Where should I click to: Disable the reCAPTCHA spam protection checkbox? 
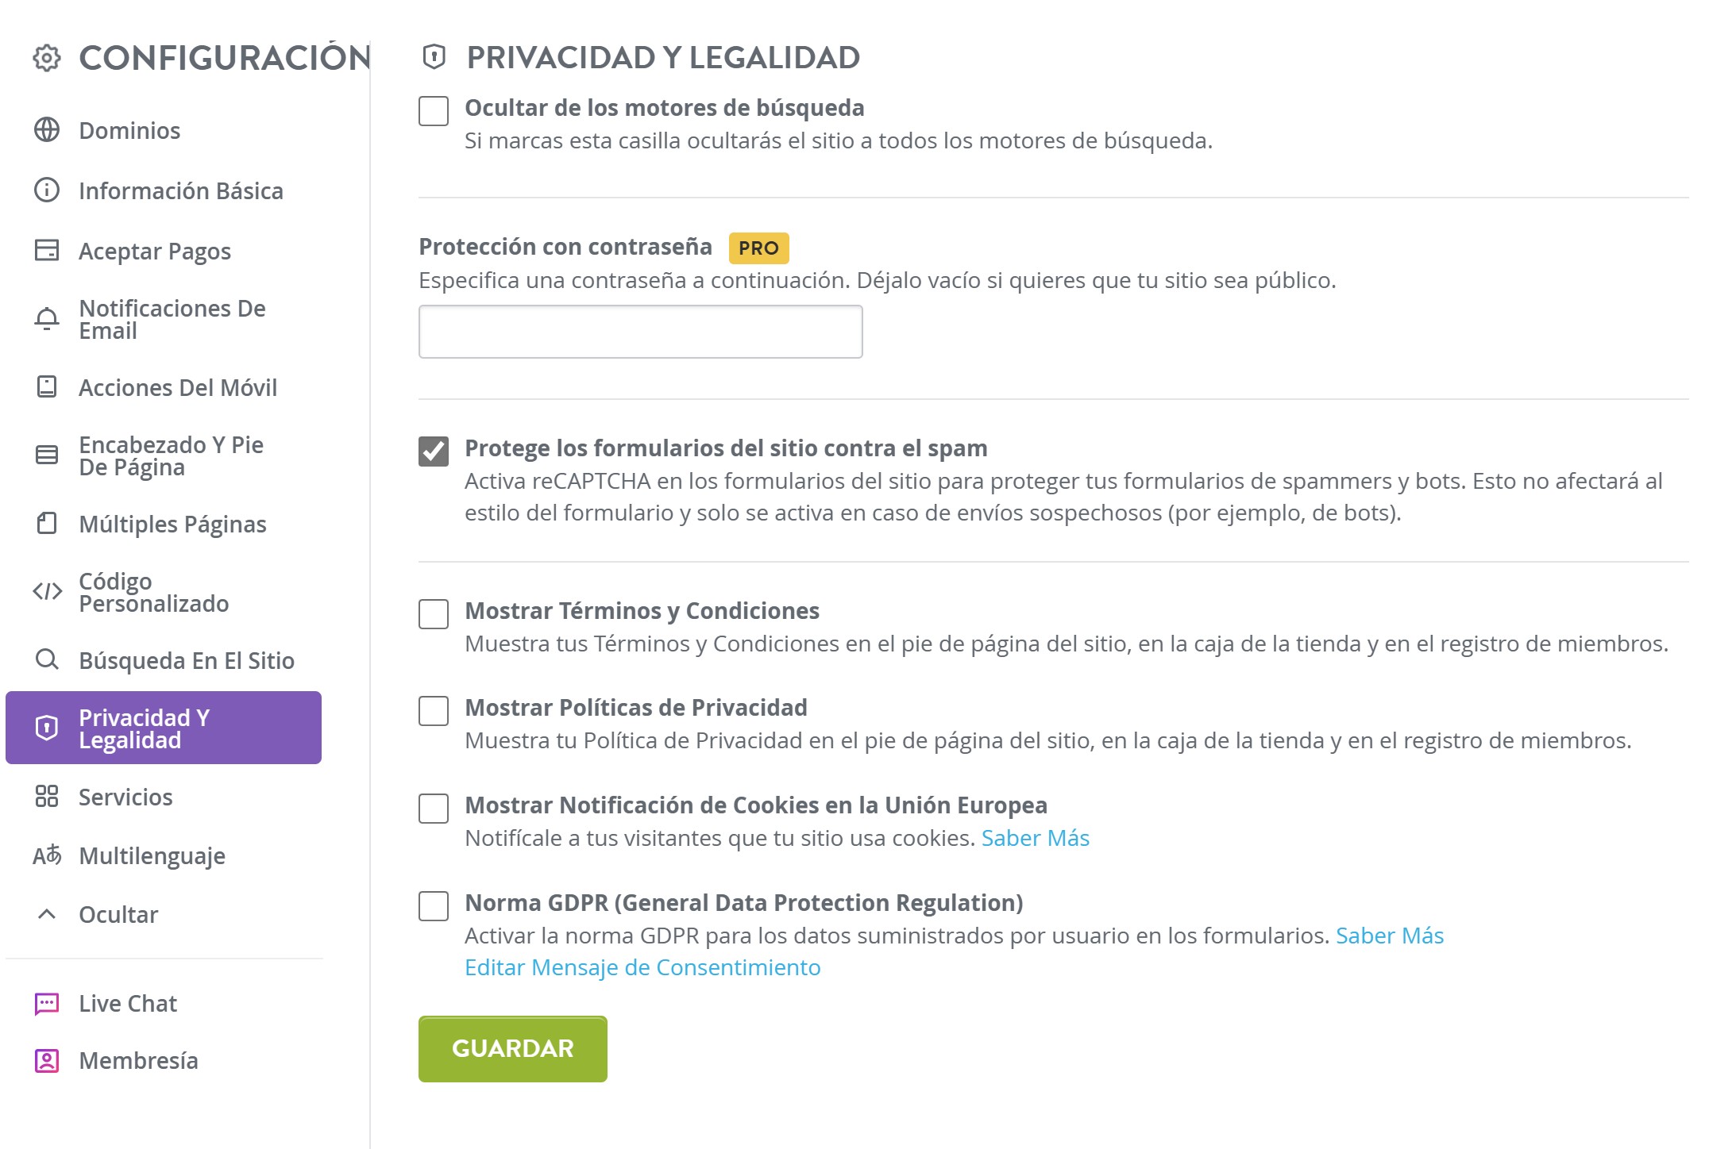point(433,452)
